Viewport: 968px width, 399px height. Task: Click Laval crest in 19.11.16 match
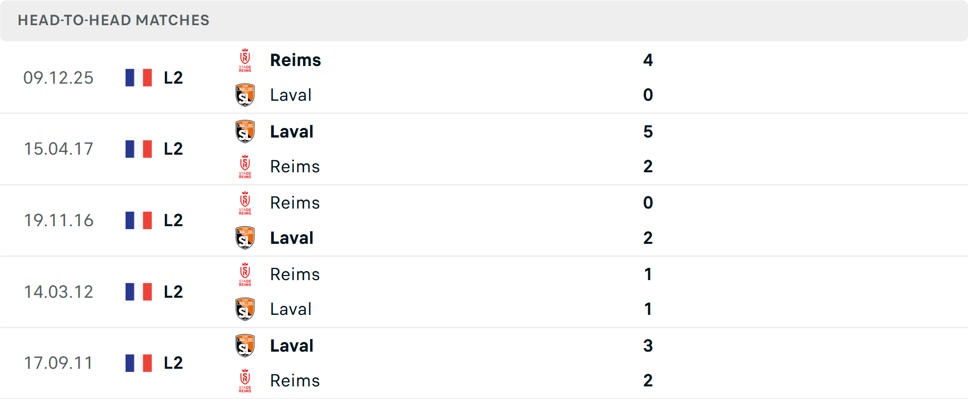coord(245,238)
